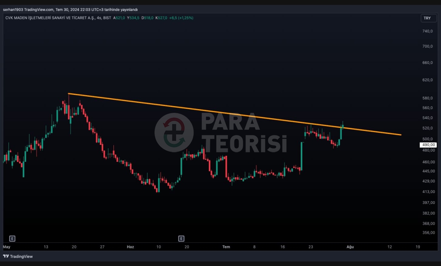Click the 460,00 price axis label

429,162
